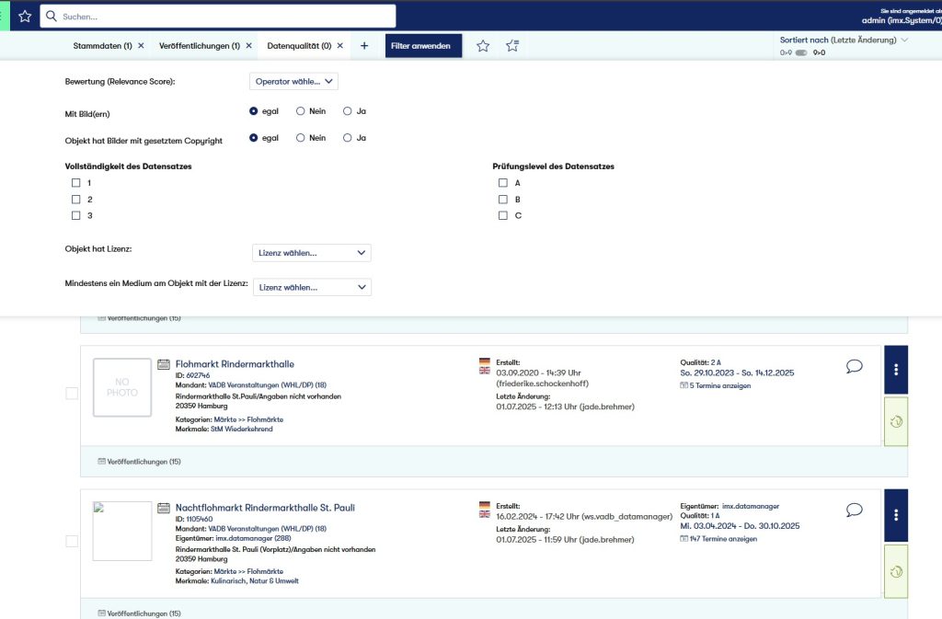Check Vollständigkeit des Datensatzes option 2
Screen dimensions: 942x619
pyautogui.click(x=76, y=200)
